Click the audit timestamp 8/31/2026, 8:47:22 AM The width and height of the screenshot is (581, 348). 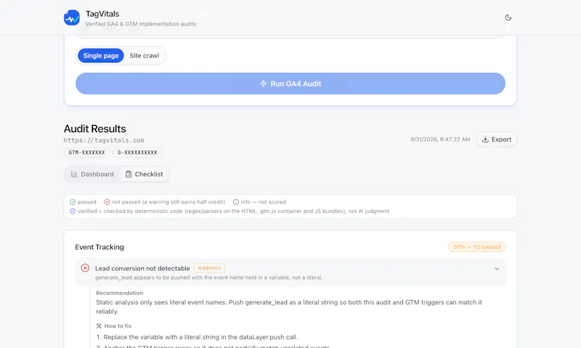[x=440, y=139]
